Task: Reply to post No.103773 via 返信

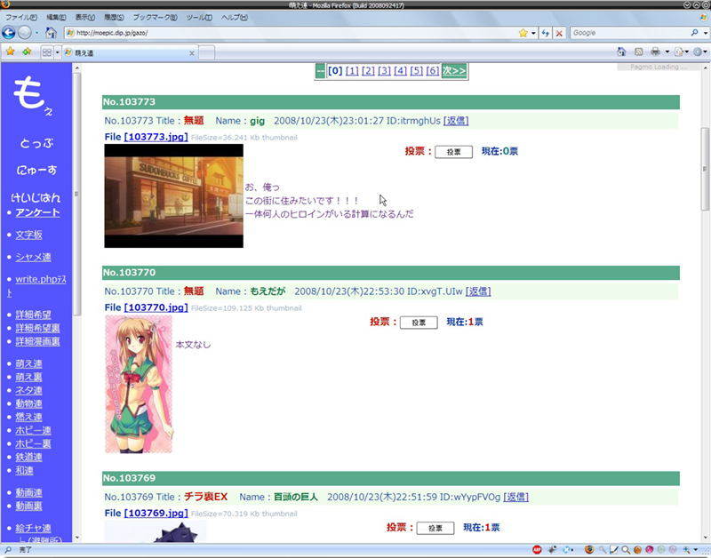Action: [456, 121]
